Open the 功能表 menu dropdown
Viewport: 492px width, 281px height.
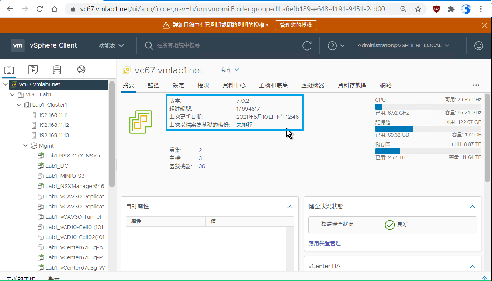[111, 45]
